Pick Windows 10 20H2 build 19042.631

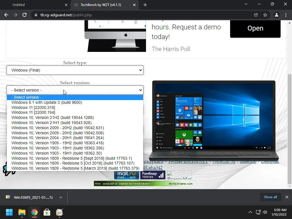point(75,128)
